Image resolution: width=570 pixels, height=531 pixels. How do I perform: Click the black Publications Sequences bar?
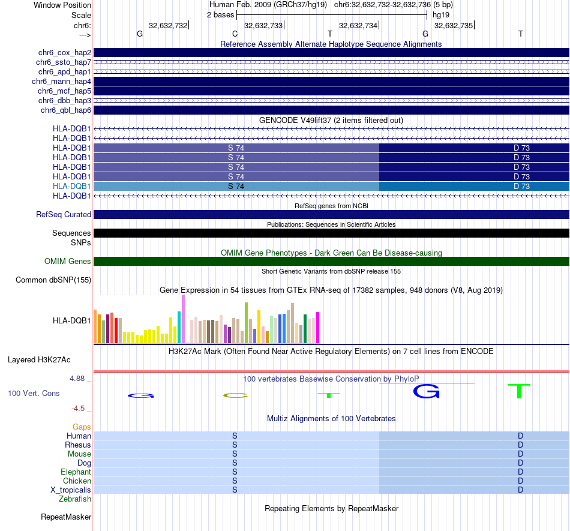[331, 233]
